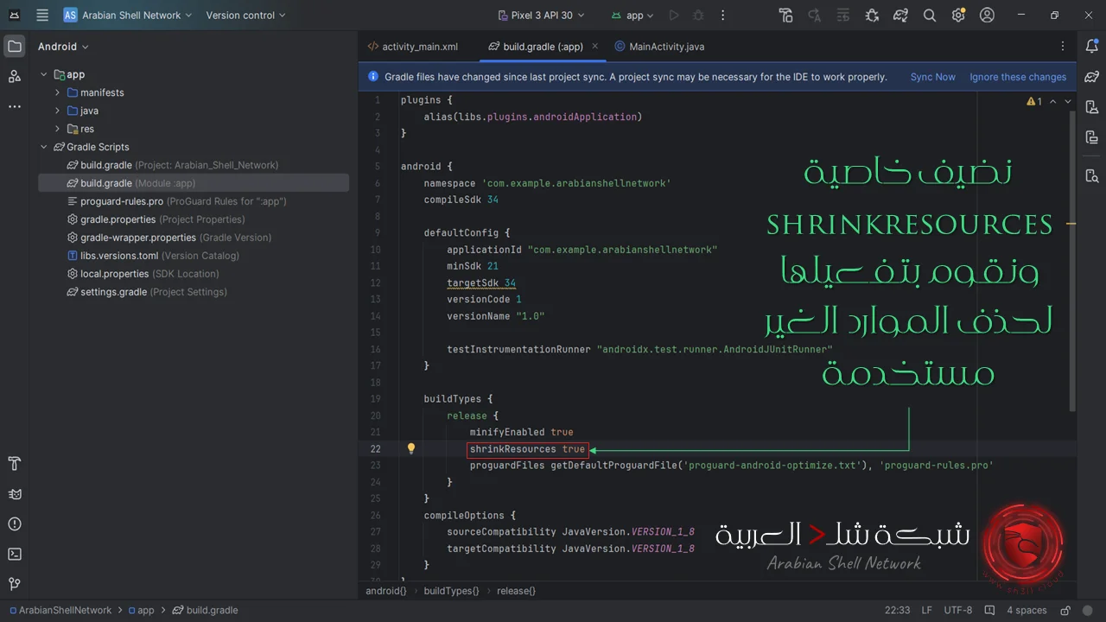Sync Project with Gradle Files
This screenshot has width=1106, height=622.
(900, 15)
